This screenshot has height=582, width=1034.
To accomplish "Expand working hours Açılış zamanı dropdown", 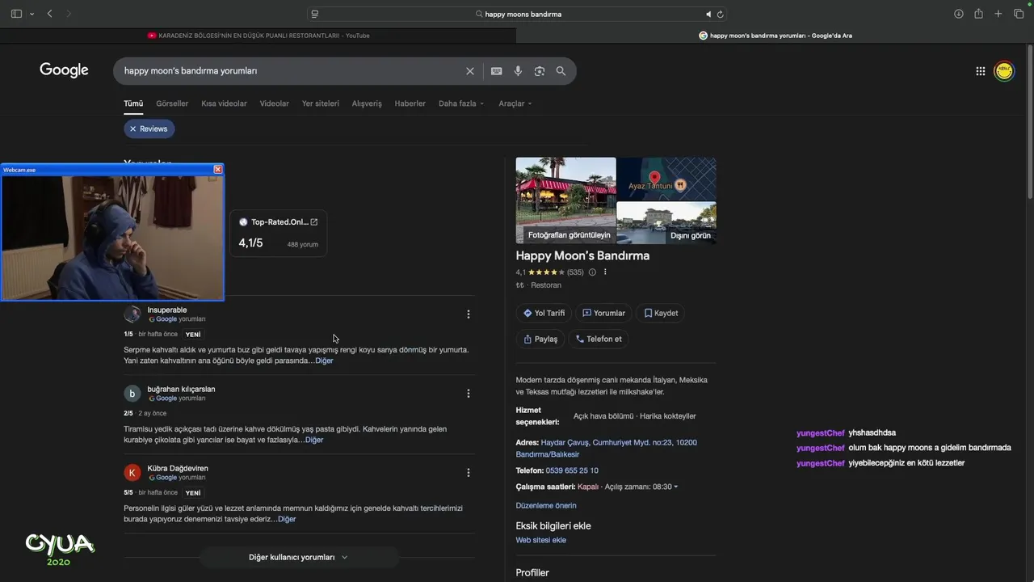I will tap(641, 487).
